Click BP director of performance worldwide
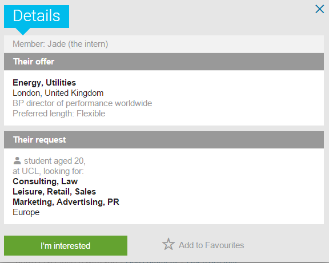Image resolution: width=329 pixels, height=263 pixels. pos(82,103)
